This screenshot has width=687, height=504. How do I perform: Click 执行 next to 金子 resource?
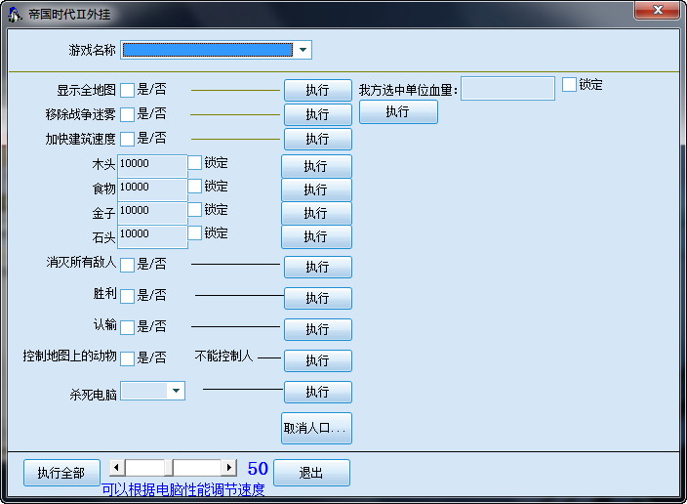[x=316, y=213]
